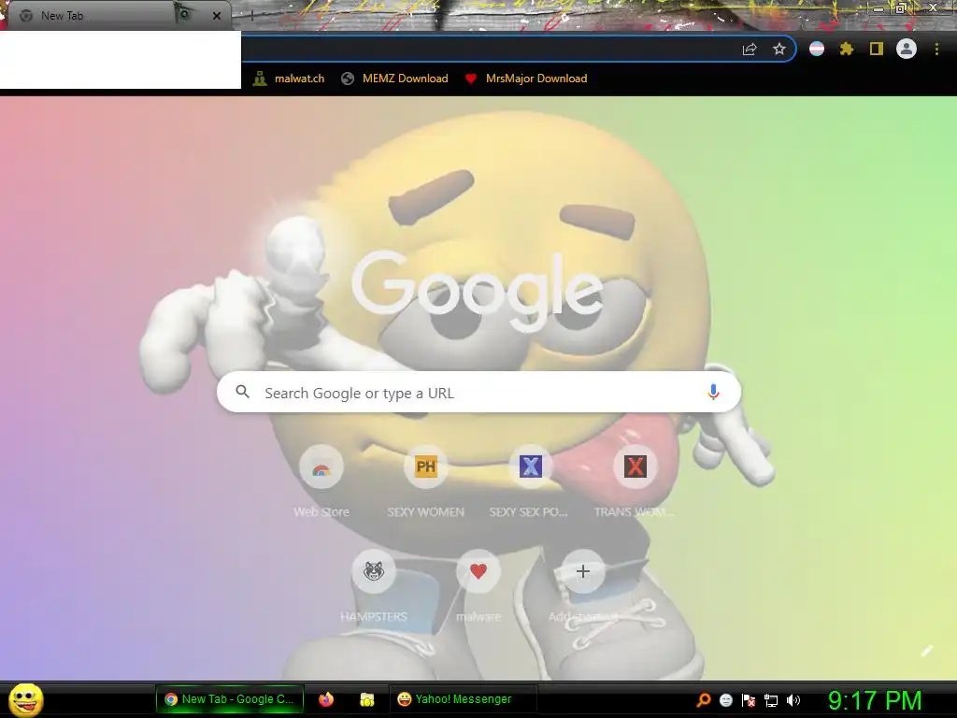Screen dimensions: 957x718
Task: Bookmark this tab with the star icon
Action: (779, 50)
